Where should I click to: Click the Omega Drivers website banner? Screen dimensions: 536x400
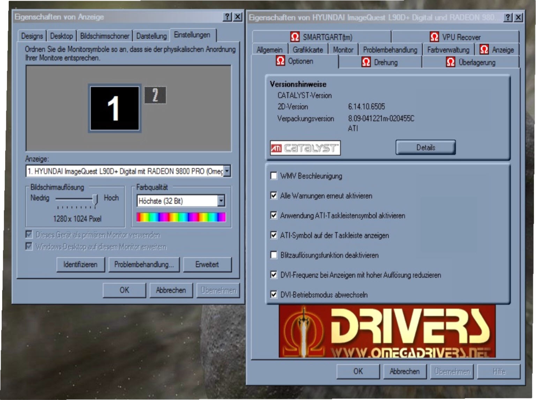387,331
